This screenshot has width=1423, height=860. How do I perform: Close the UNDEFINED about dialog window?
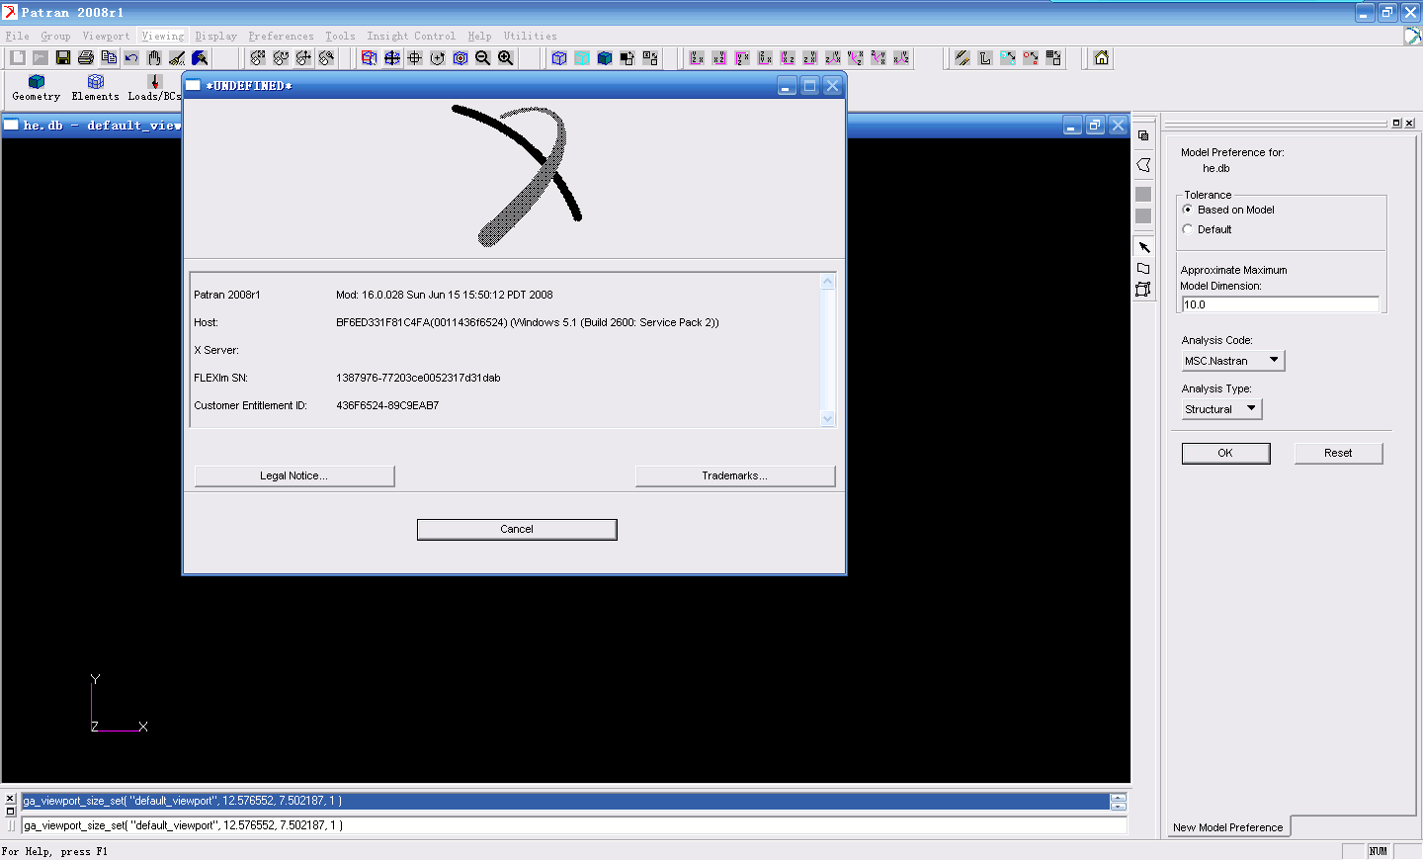[832, 86]
